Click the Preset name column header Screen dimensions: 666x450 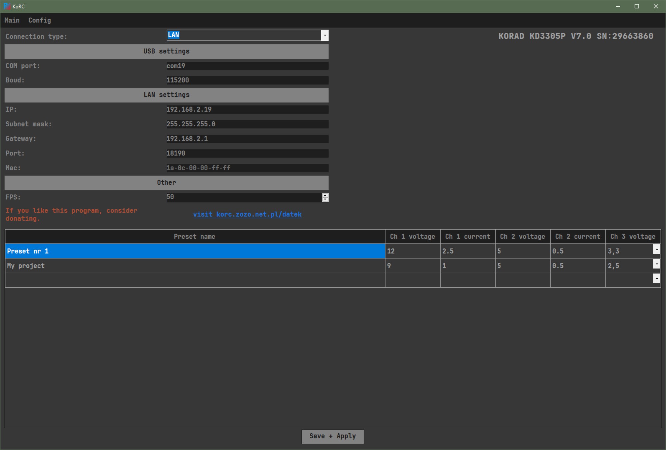[x=195, y=237]
